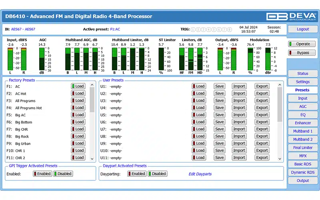Load factory preset F2 AC Hot
This screenshot has height=200, width=320.
[x=78, y=93]
